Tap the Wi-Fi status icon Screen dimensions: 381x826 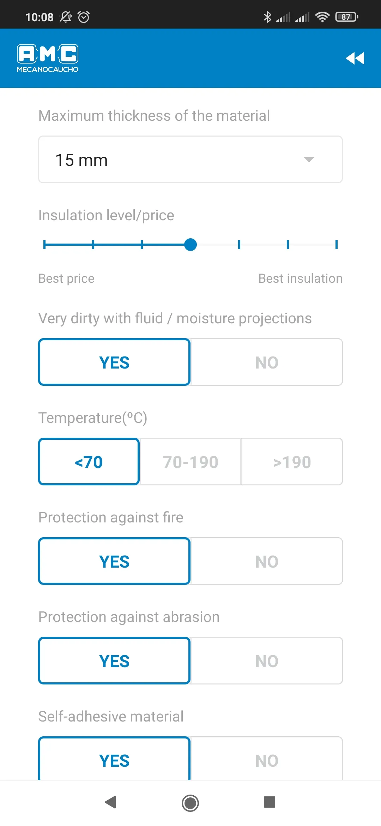pyautogui.click(x=322, y=17)
